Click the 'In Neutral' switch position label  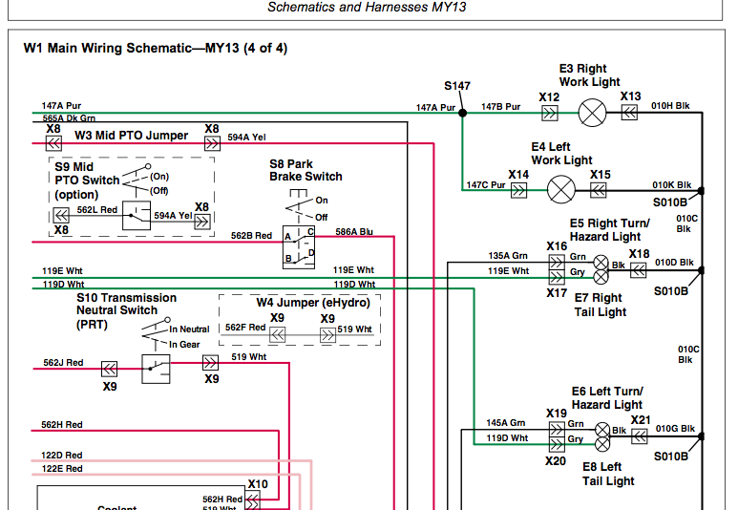[189, 329]
